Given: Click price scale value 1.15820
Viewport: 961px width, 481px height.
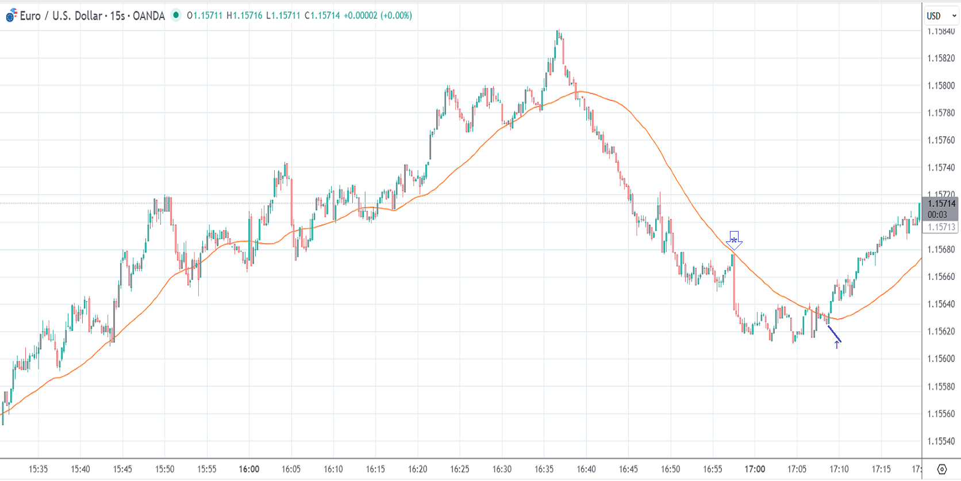Looking at the screenshot, I should 941,58.
